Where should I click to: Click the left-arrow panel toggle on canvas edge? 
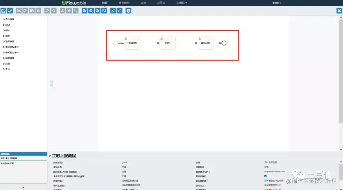click(x=52, y=85)
